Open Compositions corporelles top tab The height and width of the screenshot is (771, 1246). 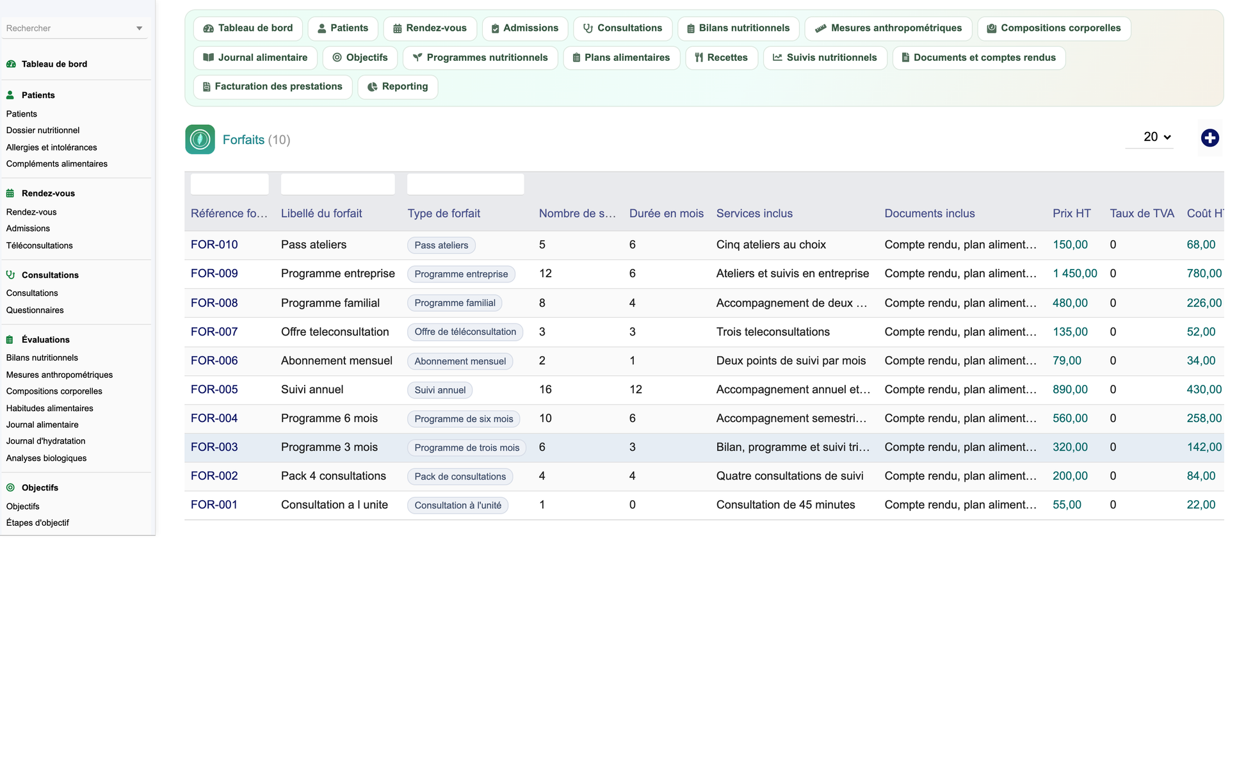point(1054,28)
